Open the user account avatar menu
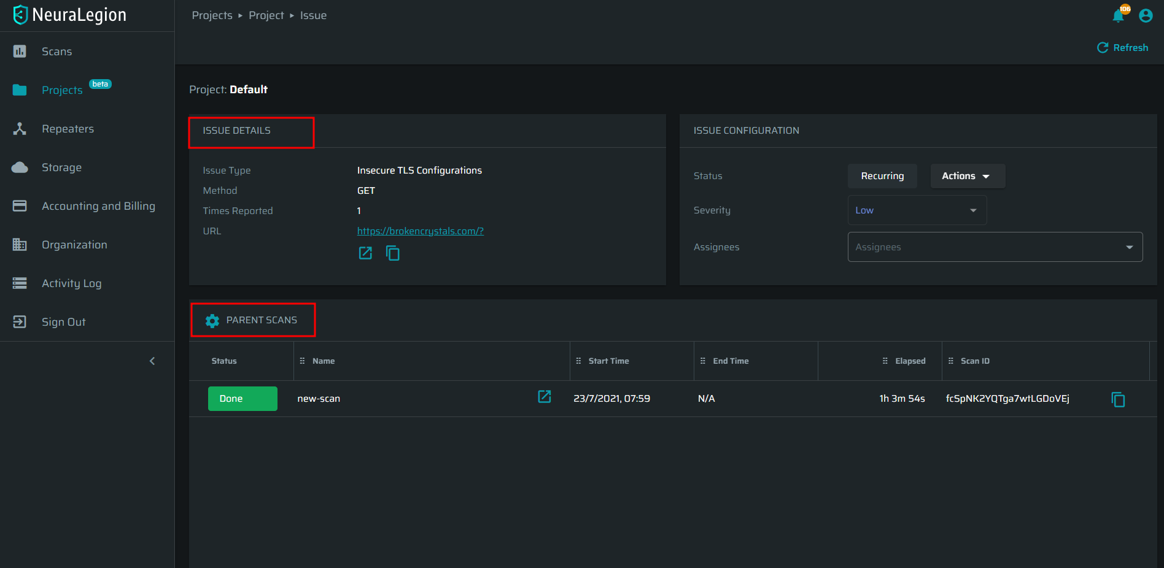 click(1146, 15)
